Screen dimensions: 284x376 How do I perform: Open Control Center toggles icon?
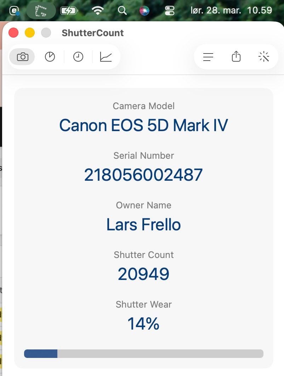170,11
